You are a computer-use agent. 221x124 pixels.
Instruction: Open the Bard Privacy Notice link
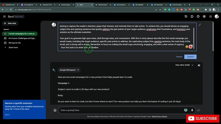[160, 117]
